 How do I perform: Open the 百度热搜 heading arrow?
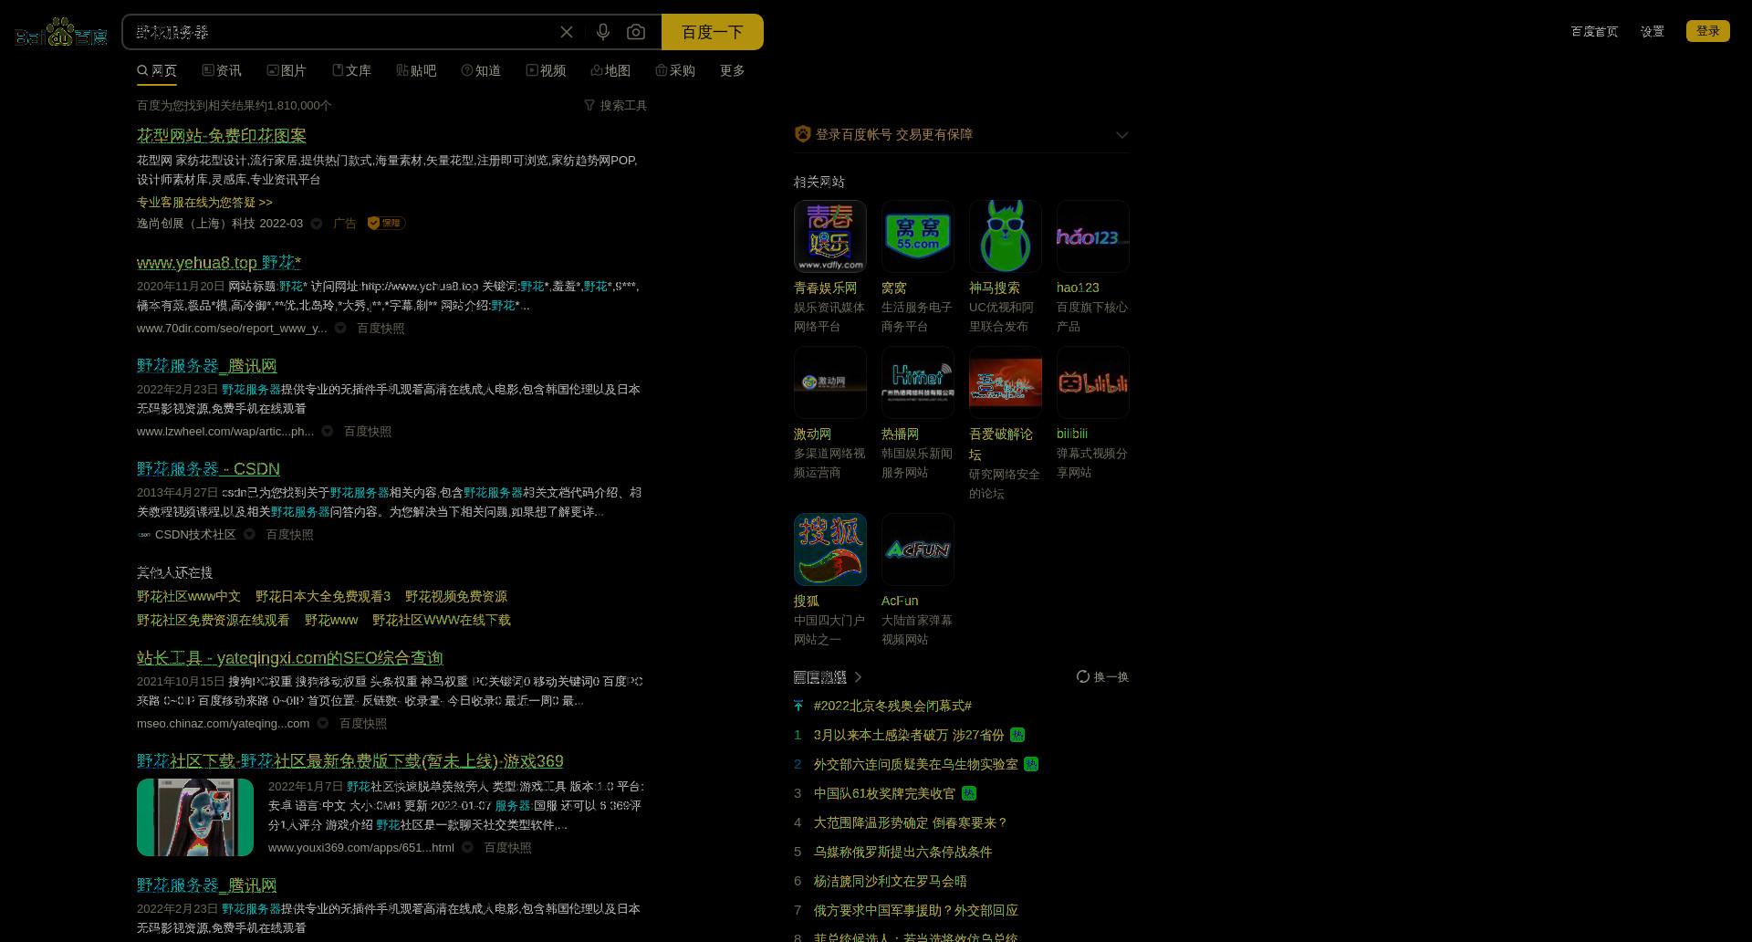pyautogui.click(x=858, y=677)
